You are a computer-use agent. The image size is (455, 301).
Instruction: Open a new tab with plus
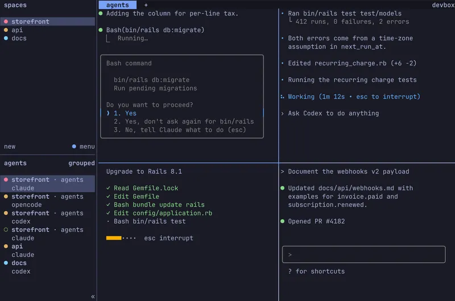[x=146, y=5]
